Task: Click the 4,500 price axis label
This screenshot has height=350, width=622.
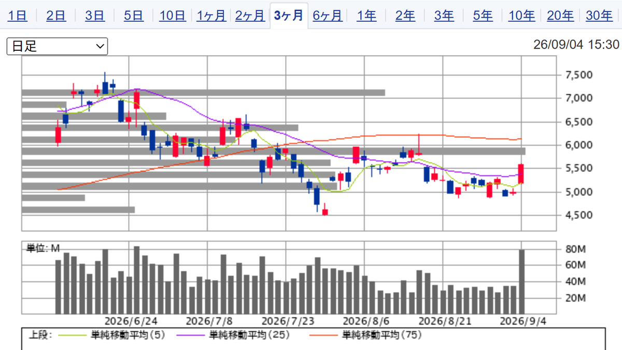Action: (578, 215)
